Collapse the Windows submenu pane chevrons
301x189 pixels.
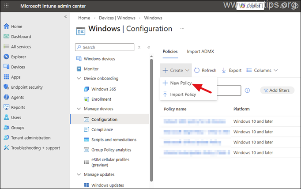pos(149,47)
